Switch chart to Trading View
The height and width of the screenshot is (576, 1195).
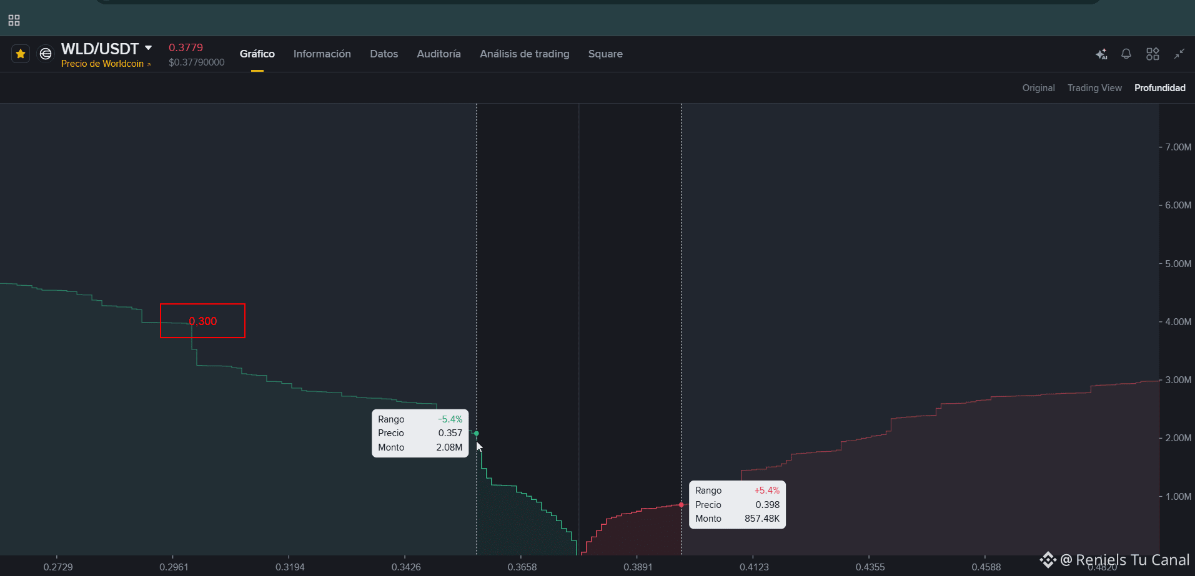pyautogui.click(x=1094, y=88)
